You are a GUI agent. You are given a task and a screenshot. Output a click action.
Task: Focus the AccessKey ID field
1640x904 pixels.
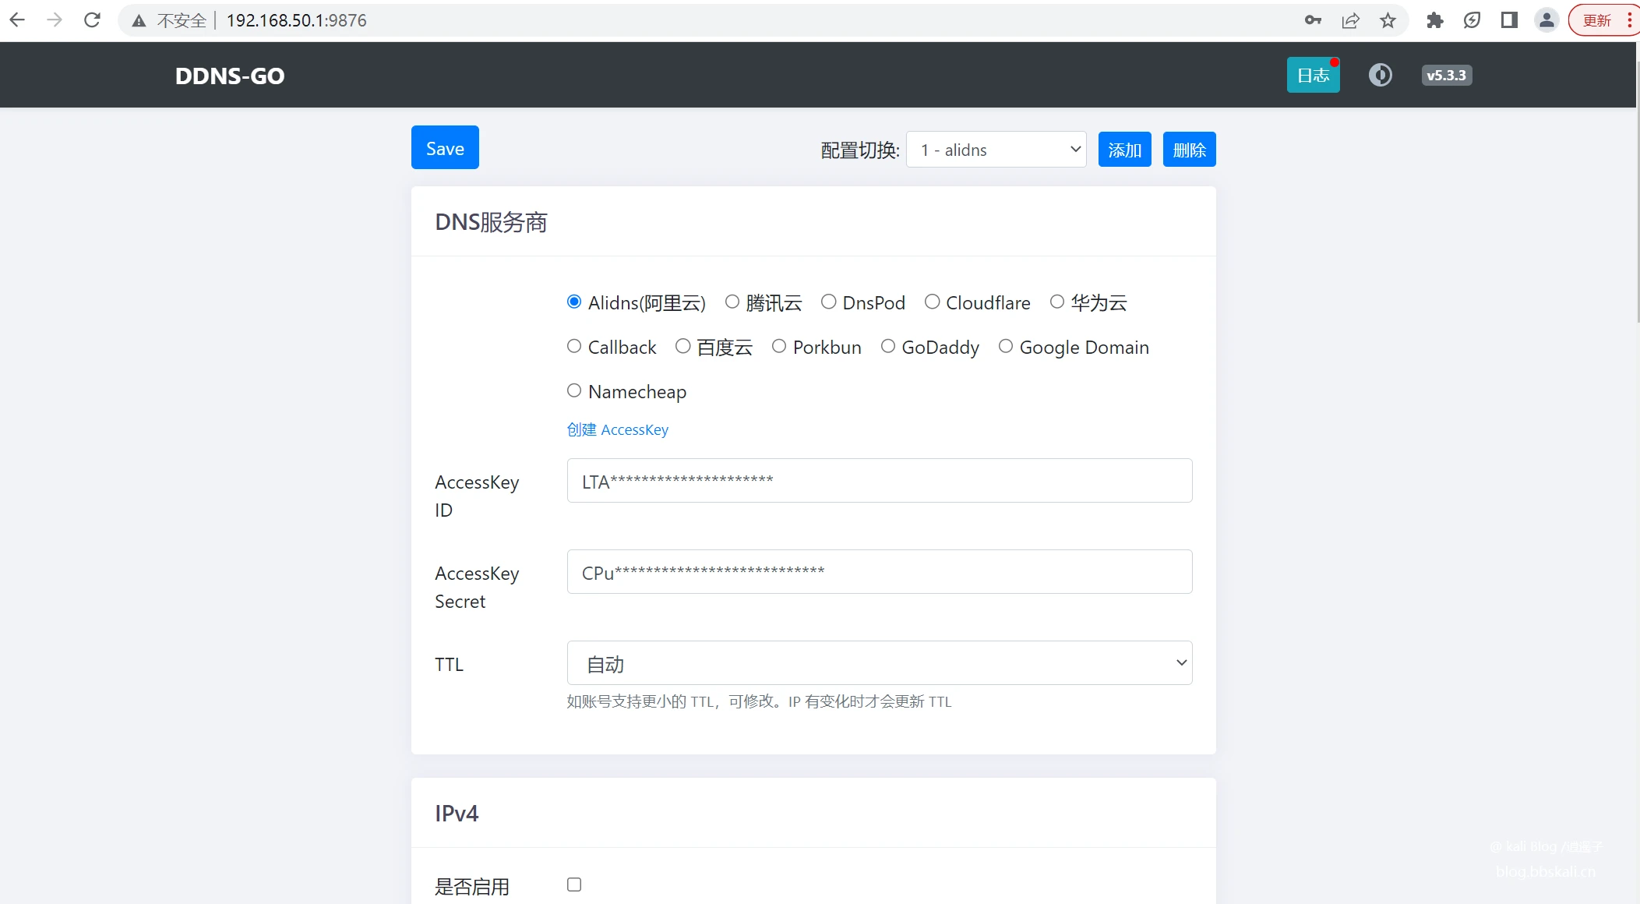[x=880, y=480]
